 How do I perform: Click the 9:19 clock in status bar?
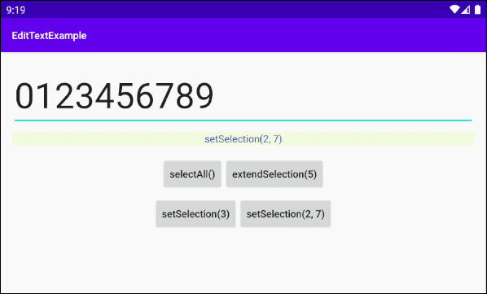[15, 10]
